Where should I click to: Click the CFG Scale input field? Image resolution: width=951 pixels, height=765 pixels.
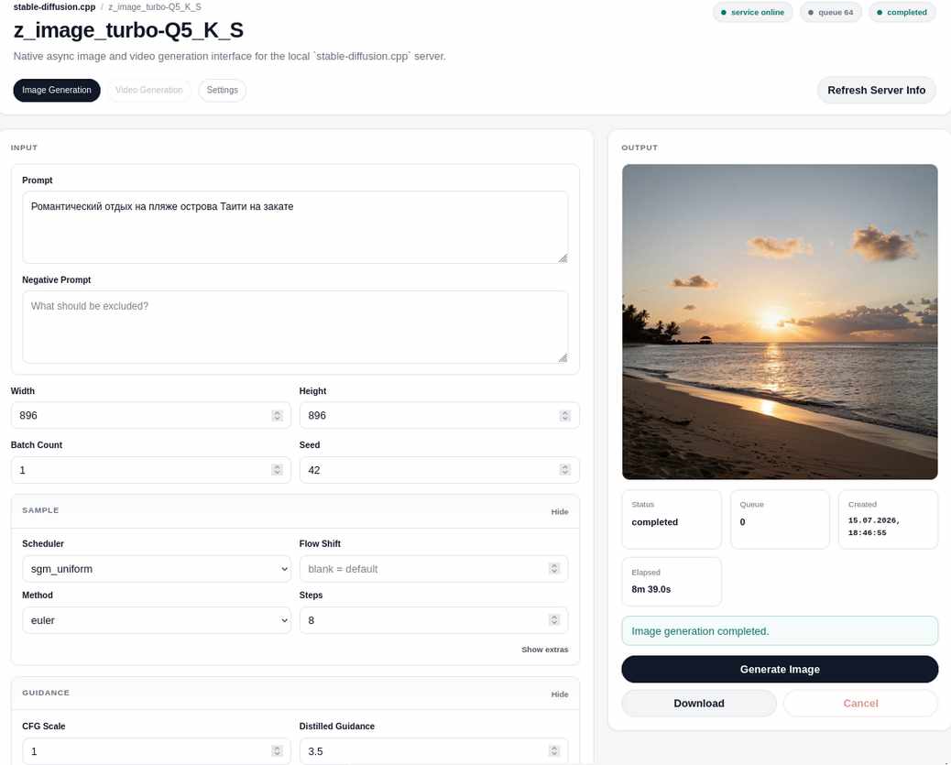(x=157, y=751)
